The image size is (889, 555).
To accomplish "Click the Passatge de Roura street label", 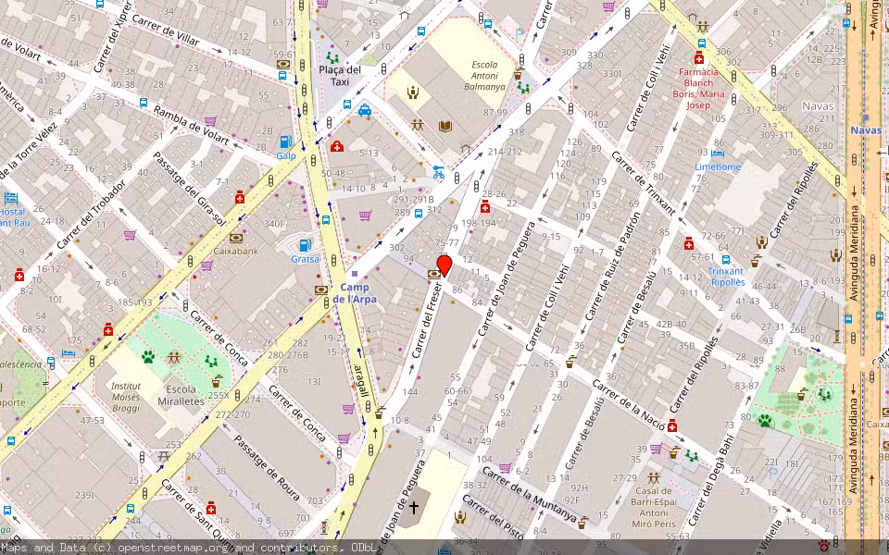I will (x=267, y=468).
